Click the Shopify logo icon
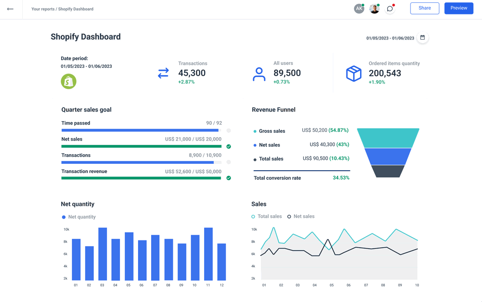 coord(69,81)
